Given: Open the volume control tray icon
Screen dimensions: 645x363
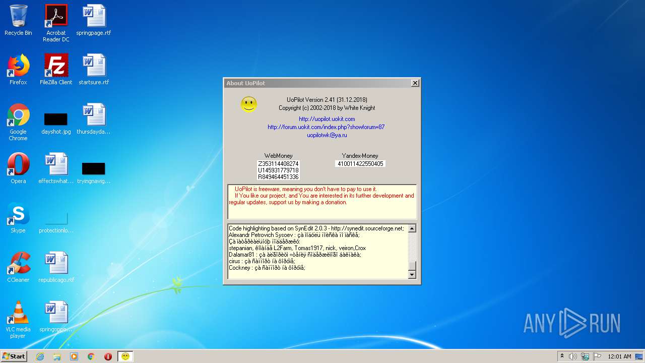Looking at the screenshot, I should [x=573, y=356].
